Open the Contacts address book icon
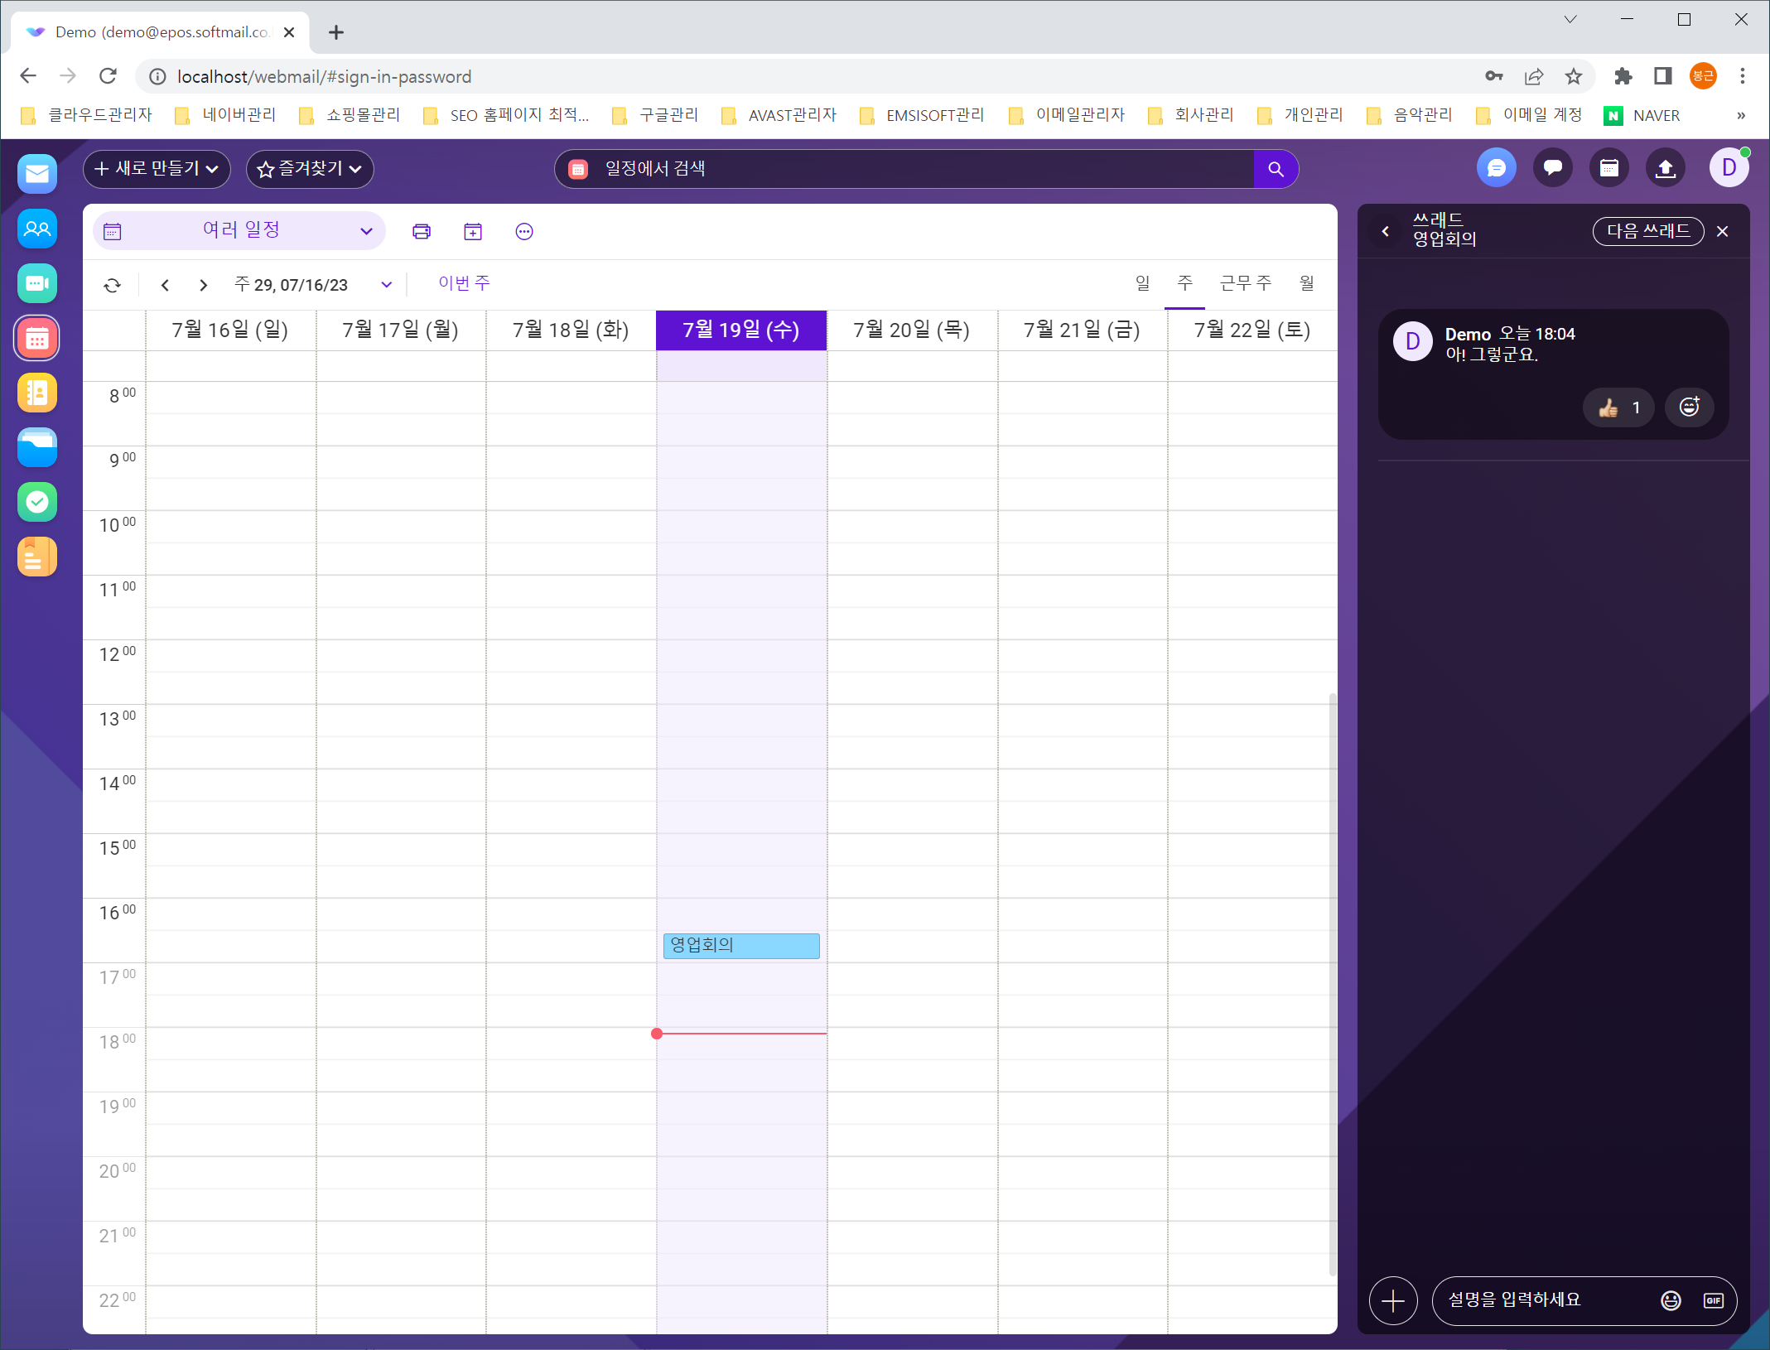 [x=37, y=393]
